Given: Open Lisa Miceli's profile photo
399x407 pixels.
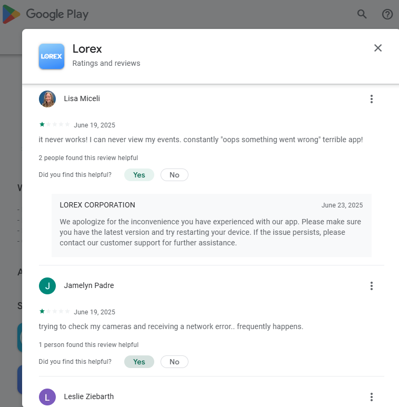Looking at the screenshot, I should (x=47, y=99).
